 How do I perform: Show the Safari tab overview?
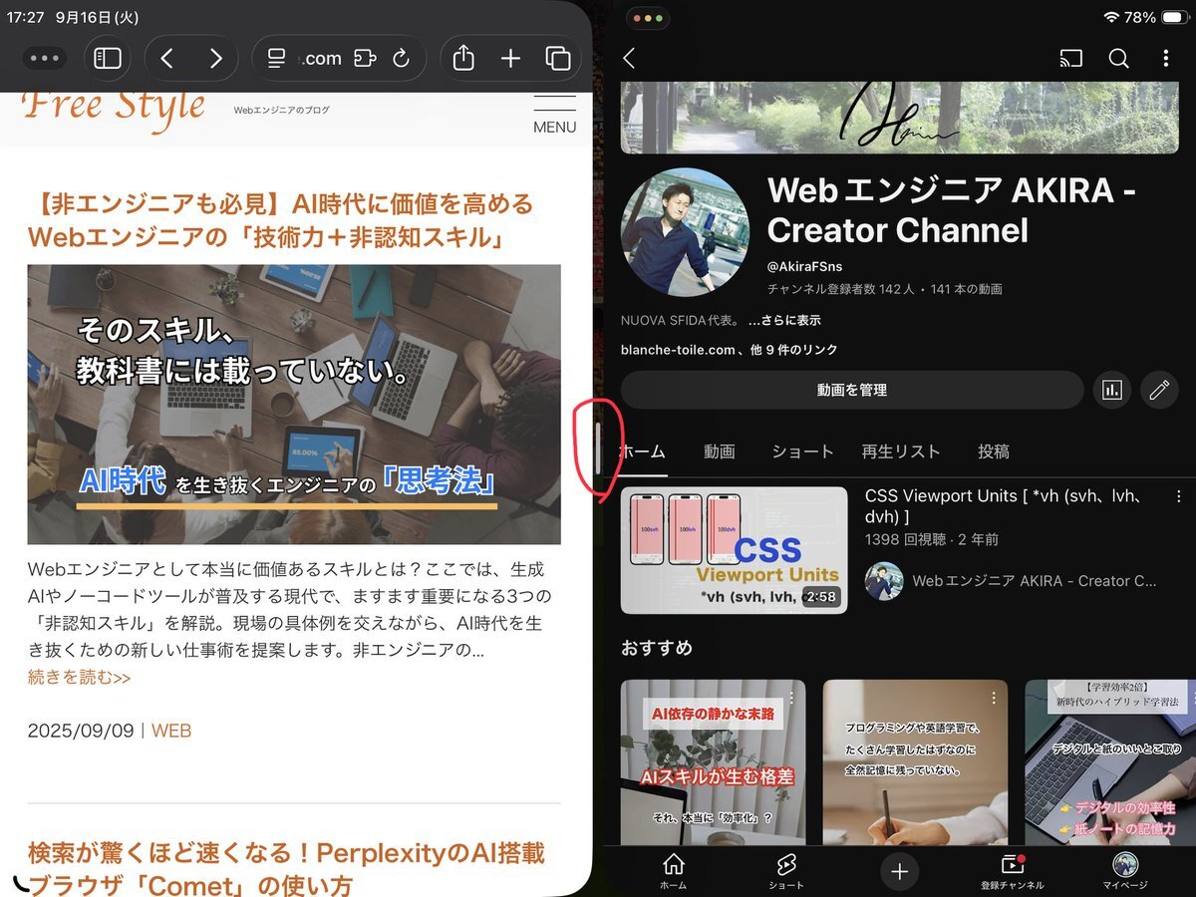click(x=558, y=59)
